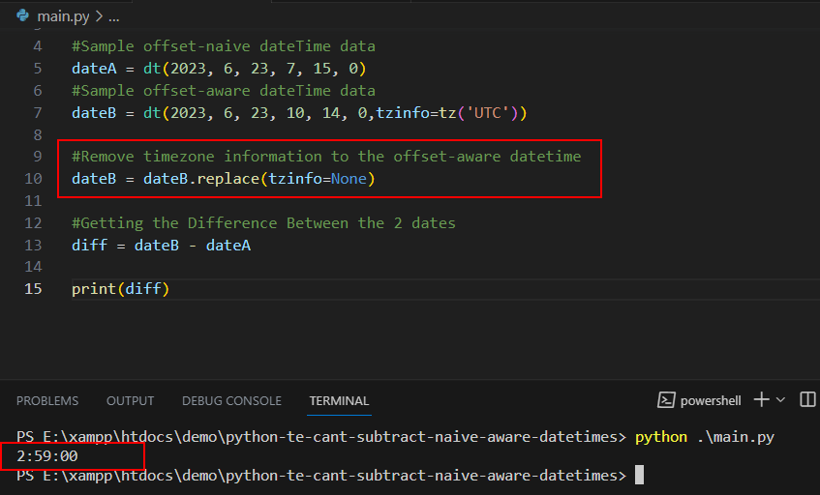Click the terminal cursor at last prompt
This screenshot has height=495, width=820.
[x=639, y=475]
